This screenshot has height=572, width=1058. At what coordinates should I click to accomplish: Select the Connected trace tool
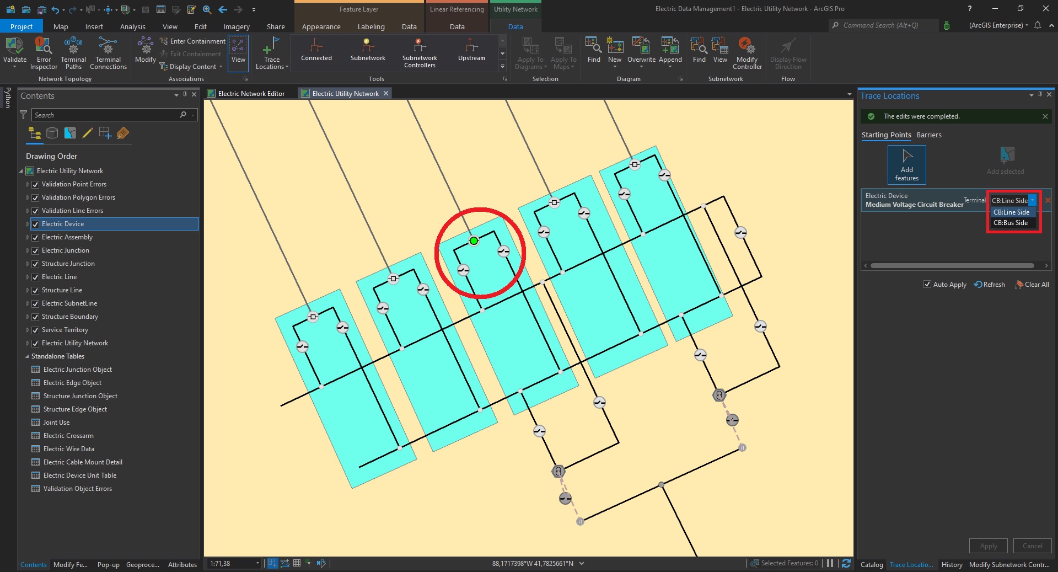316,50
